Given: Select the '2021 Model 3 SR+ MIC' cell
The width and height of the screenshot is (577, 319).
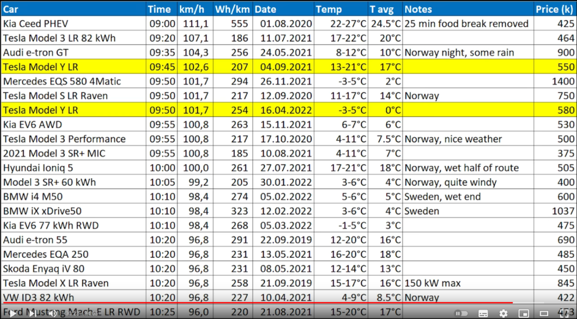Looking at the screenshot, I should [x=74, y=153].
